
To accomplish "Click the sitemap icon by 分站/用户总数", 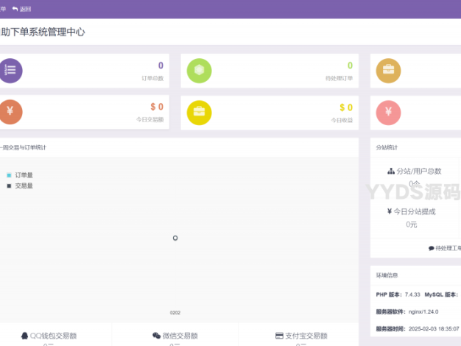I will coord(391,171).
